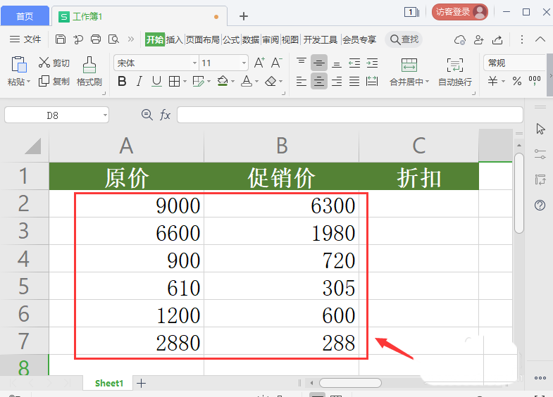Click the font color A icon
Image resolution: width=553 pixels, height=397 pixels.
pyautogui.click(x=246, y=82)
